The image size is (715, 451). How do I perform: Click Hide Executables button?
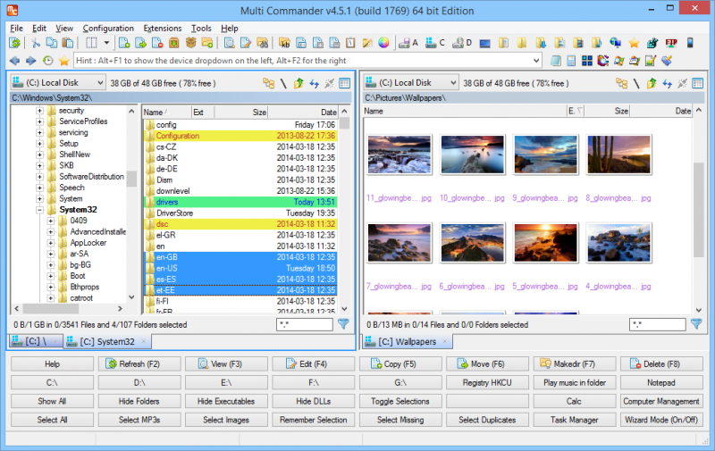point(226,401)
